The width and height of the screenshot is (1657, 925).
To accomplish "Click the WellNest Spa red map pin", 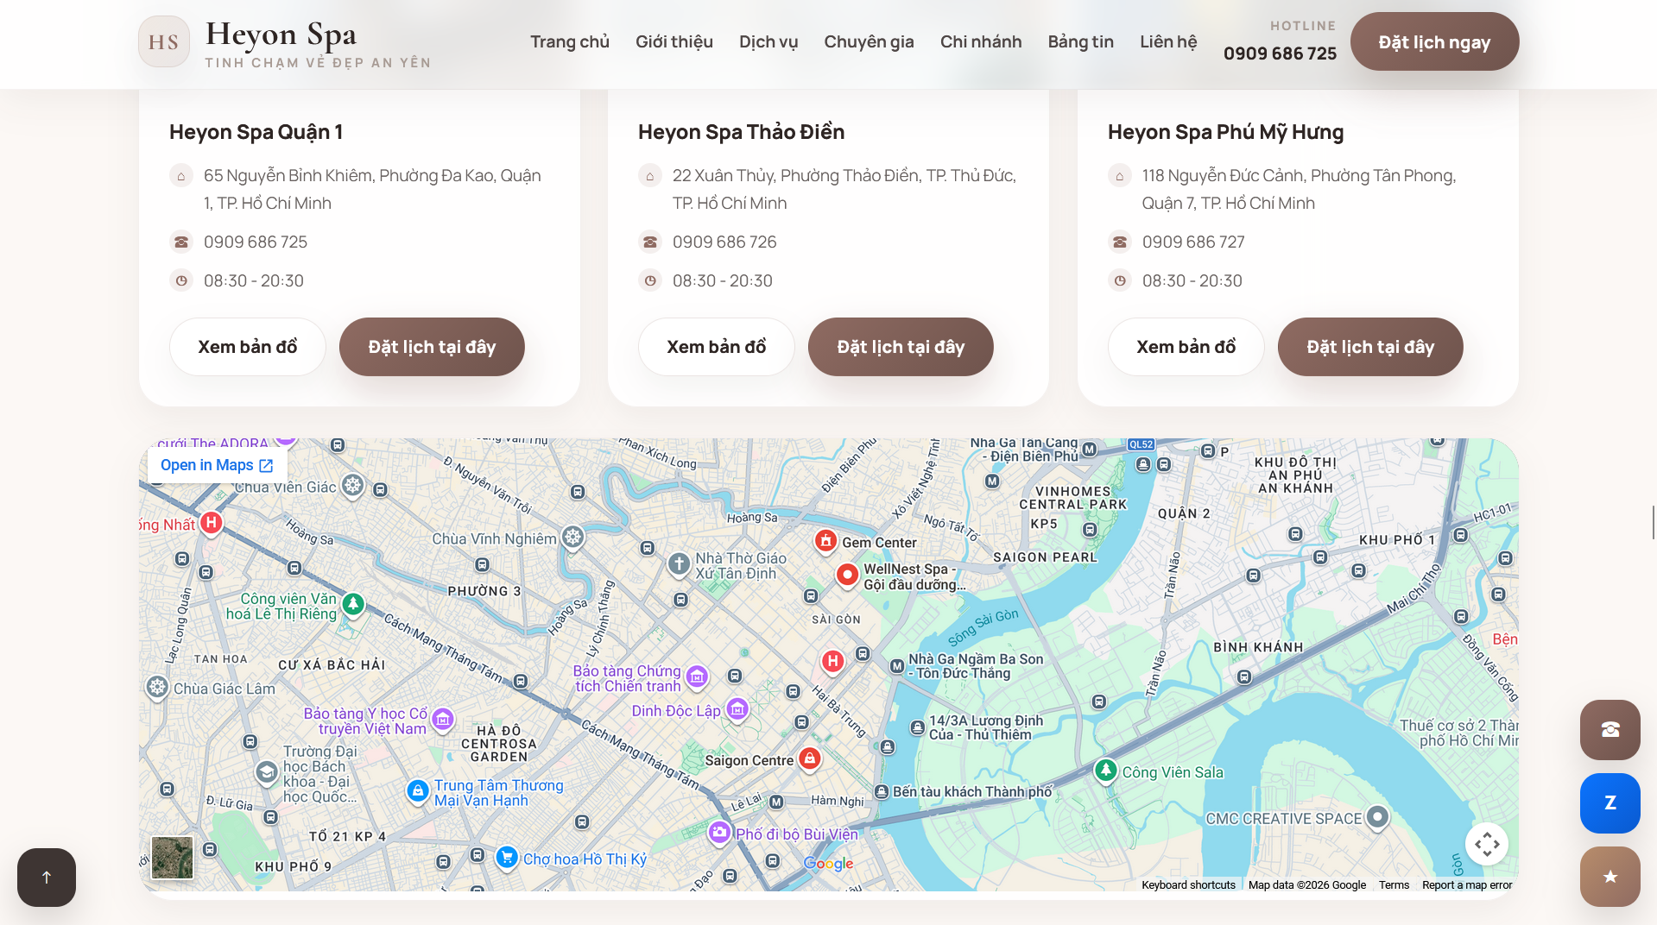I will [847, 574].
